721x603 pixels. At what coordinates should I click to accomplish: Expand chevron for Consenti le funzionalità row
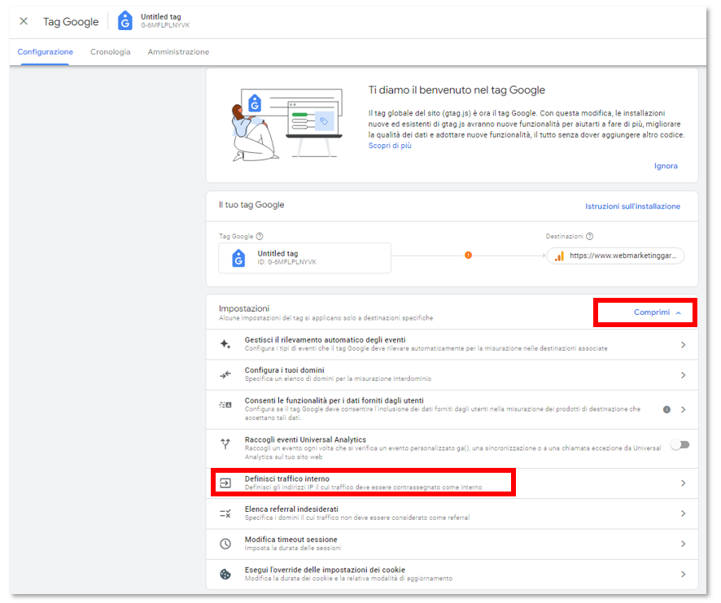[684, 410]
